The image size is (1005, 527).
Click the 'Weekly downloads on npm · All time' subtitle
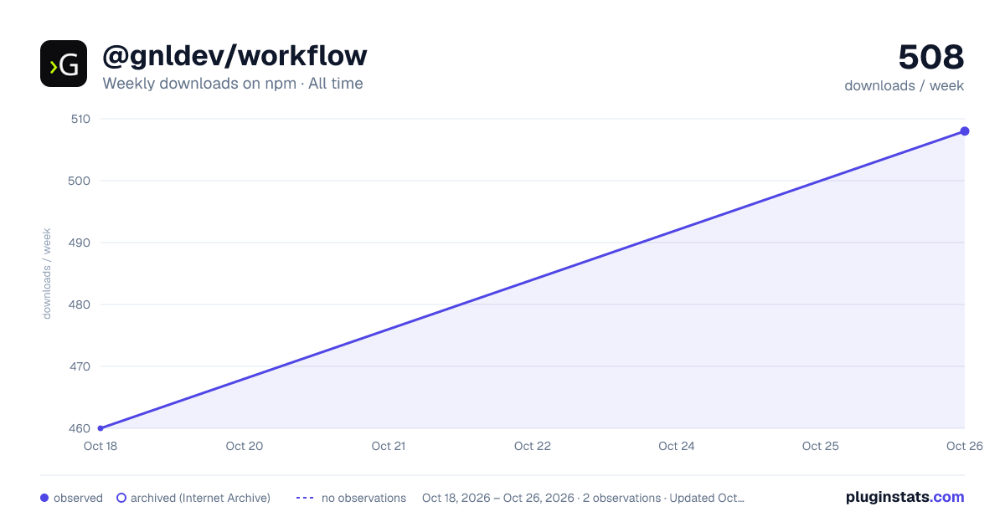tap(233, 84)
